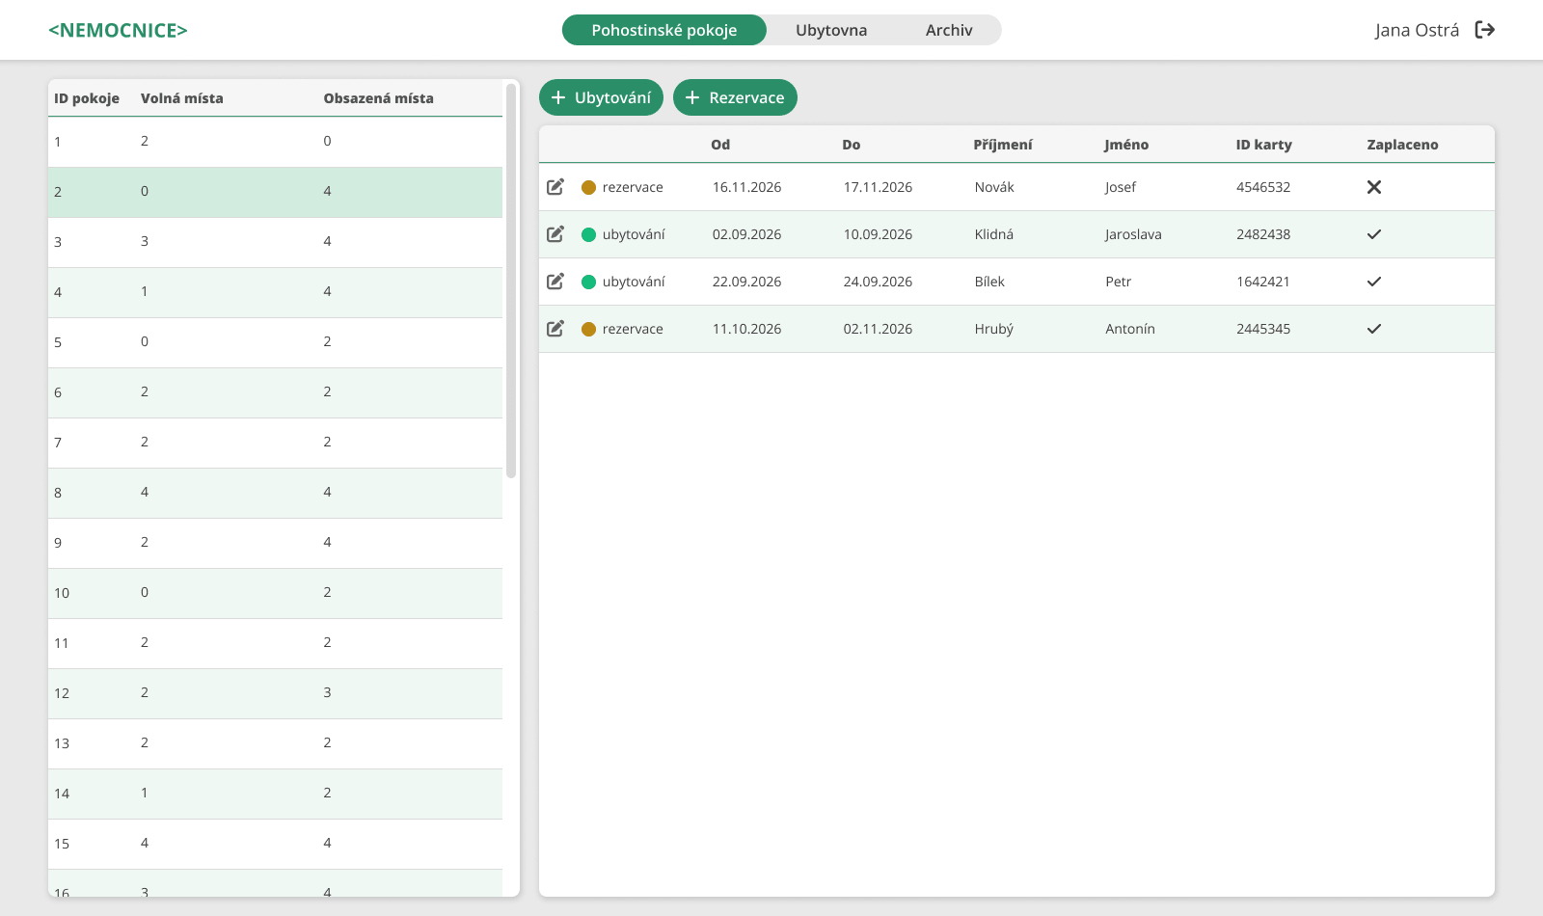Open edit icon for Klidná accommodation row

pyautogui.click(x=555, y=234)
